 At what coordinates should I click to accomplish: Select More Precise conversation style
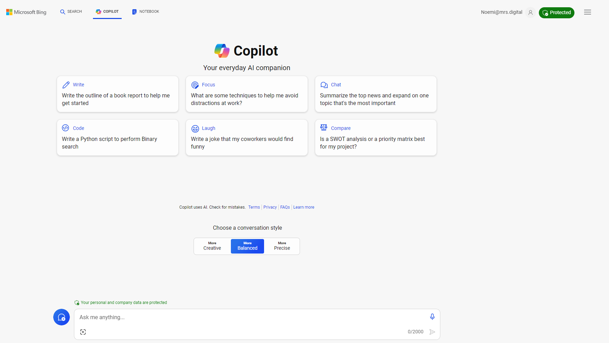[x=282, y=246]
